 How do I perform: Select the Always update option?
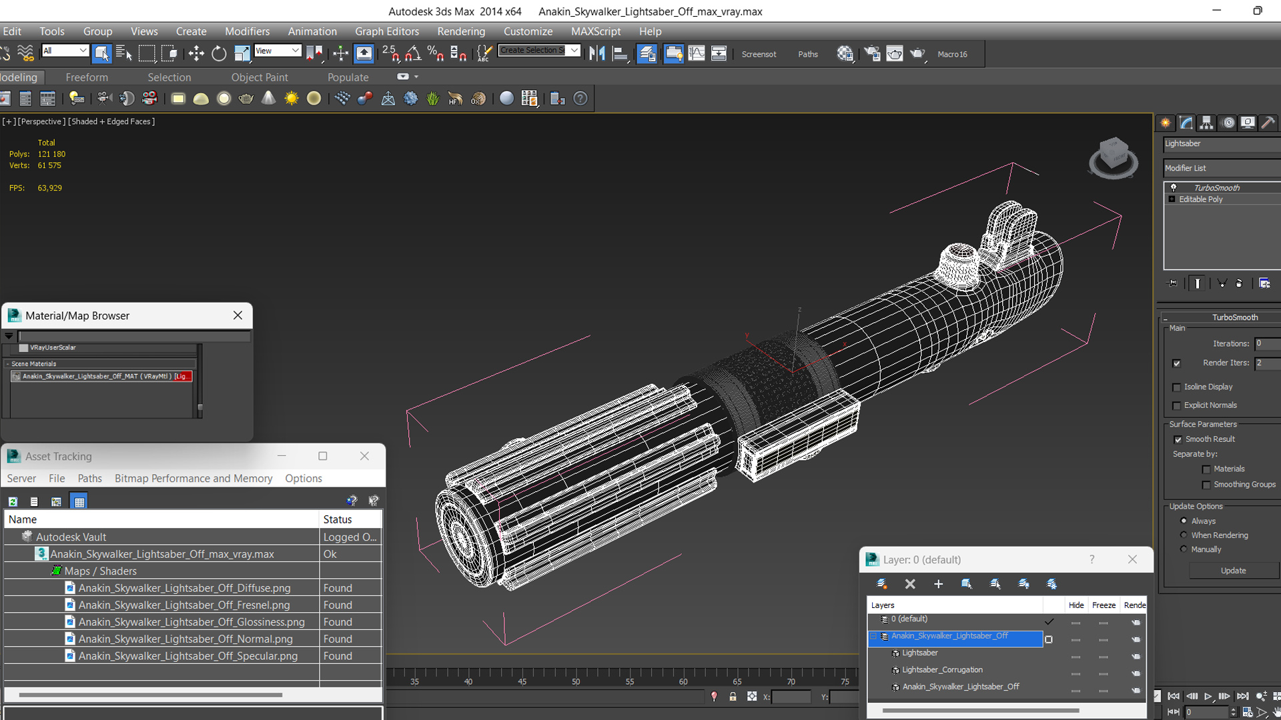[1184, 521]
